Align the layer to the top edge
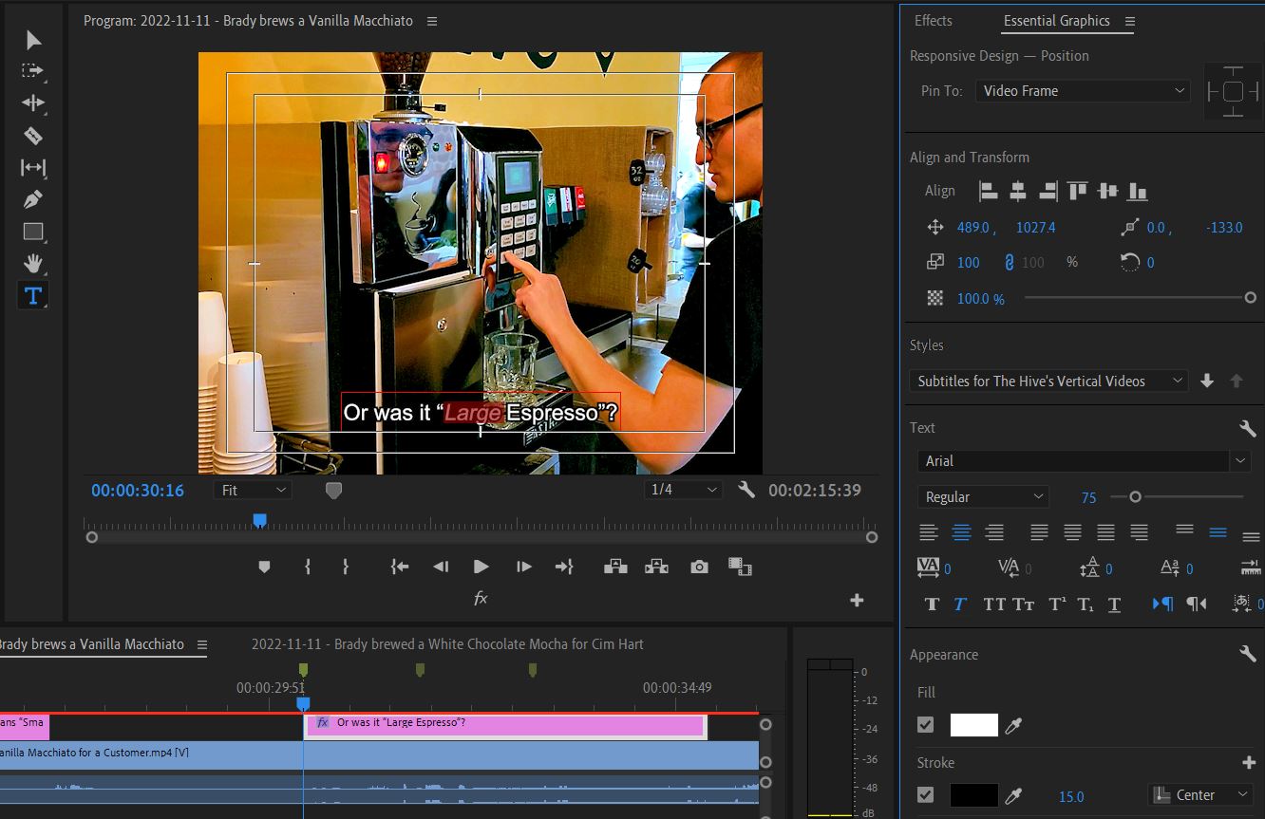 click(1077, 191)
